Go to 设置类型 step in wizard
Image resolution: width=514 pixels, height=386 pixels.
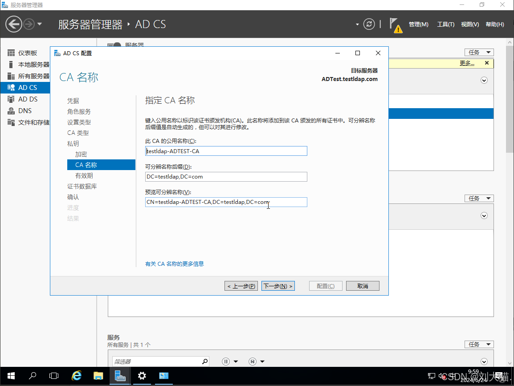(79, 122)
